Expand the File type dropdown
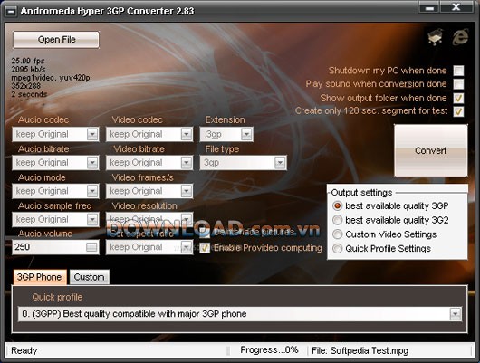This screenshot has height=363, width=480. (280, 163)
